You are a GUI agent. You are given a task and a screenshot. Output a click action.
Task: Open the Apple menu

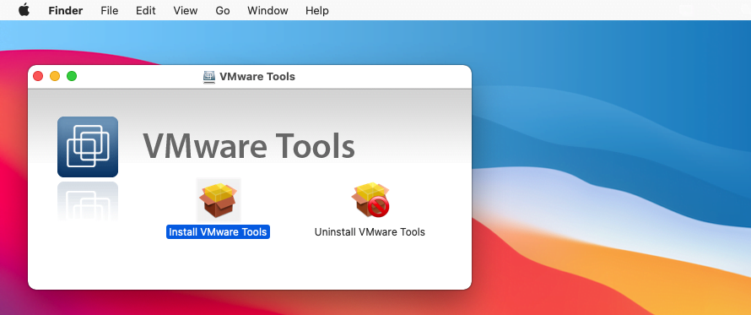tap(24, 10)
